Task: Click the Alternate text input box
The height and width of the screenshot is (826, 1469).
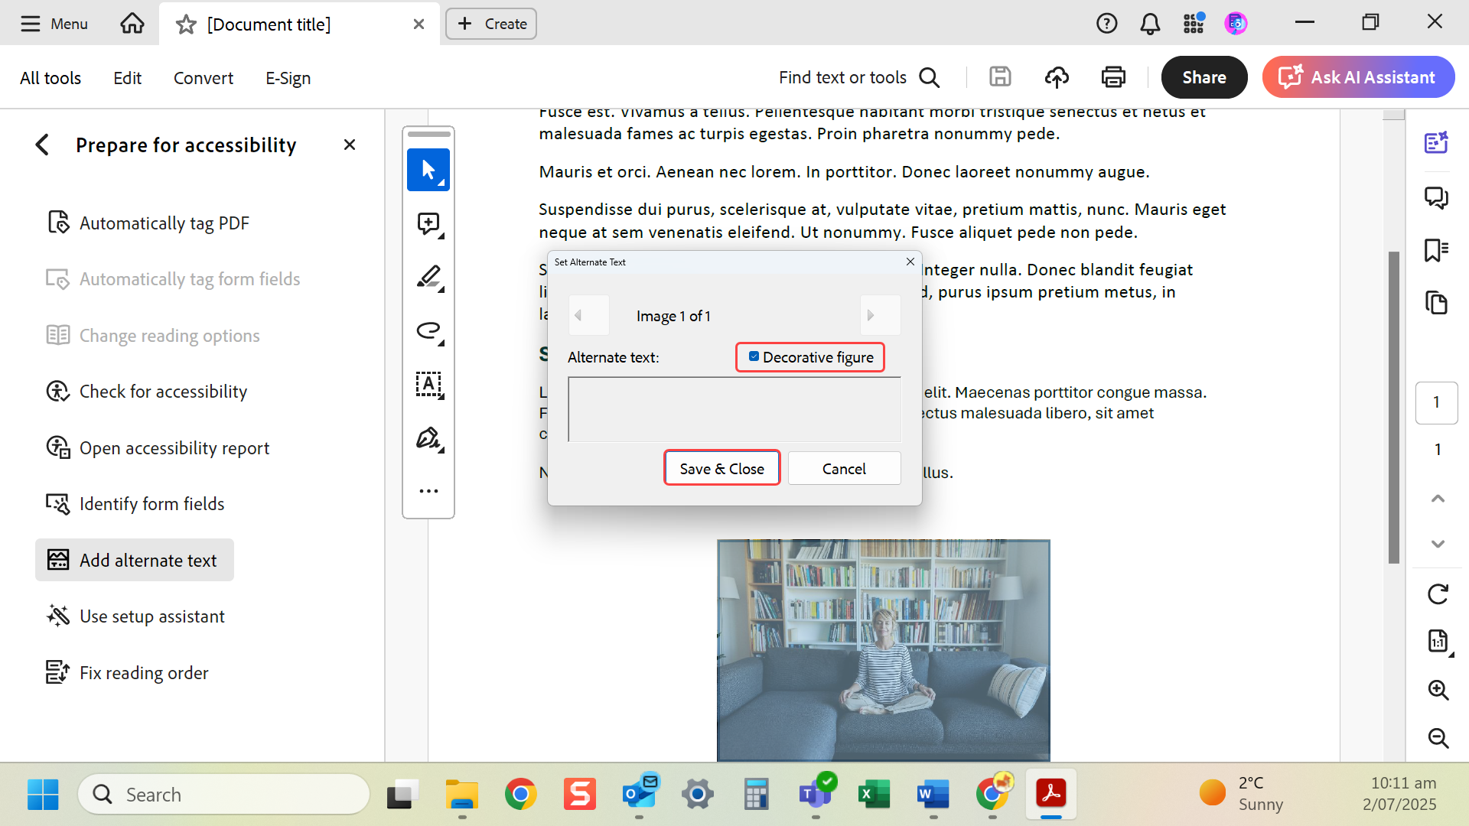Action: tap(734, 409)
